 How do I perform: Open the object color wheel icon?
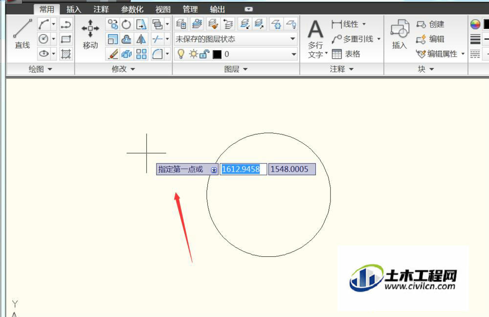pos(475,24)
